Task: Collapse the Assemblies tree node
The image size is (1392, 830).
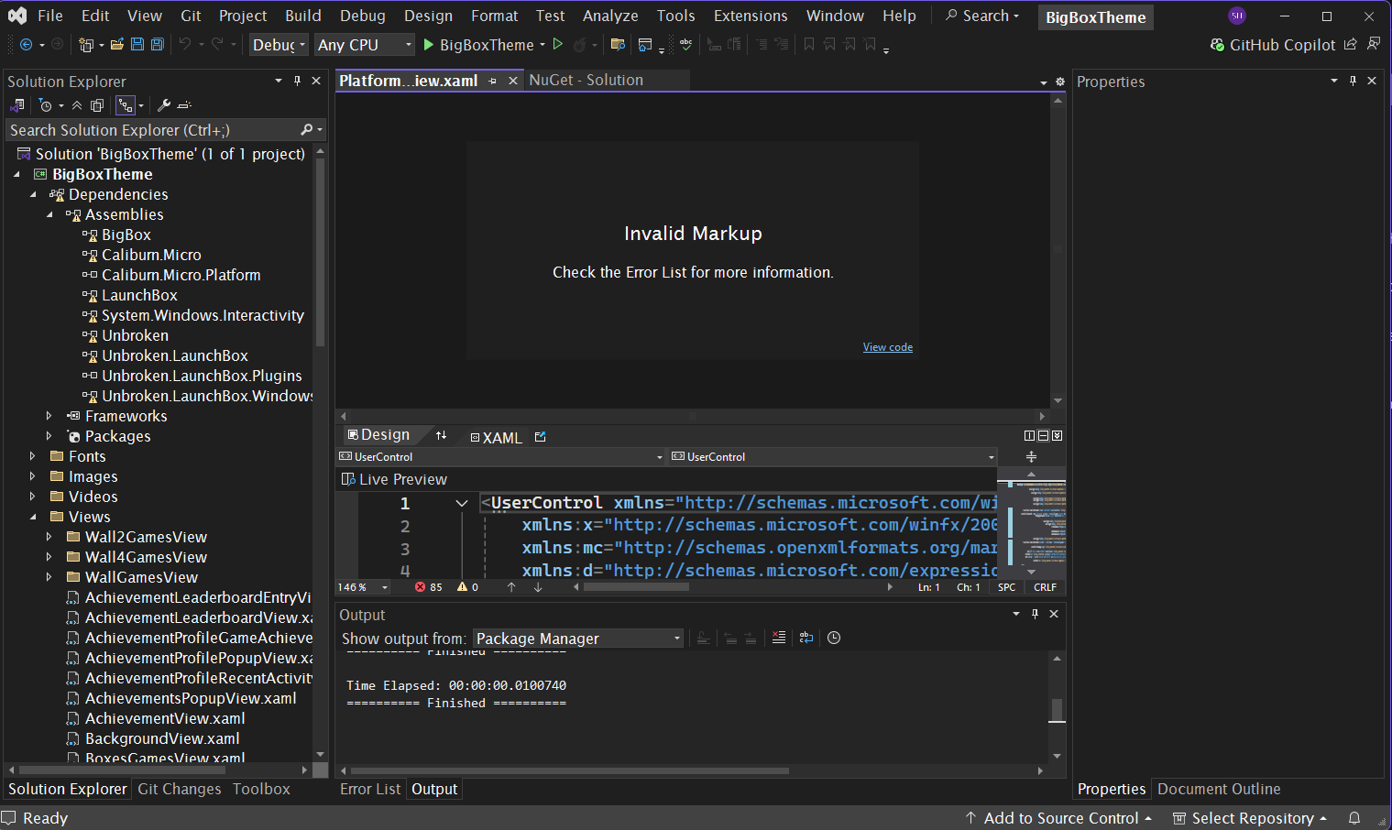Action: [x=49, y=214]
